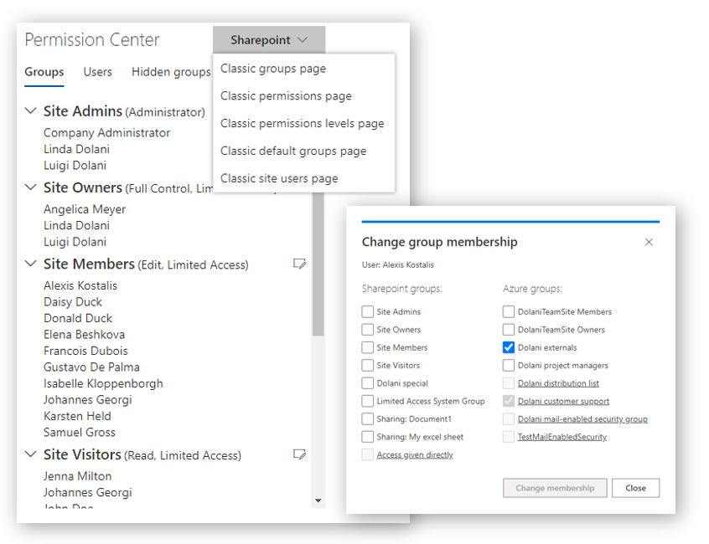Open the TestMailEnabledSecurity link
709x544 pixels.
point(562,437)
